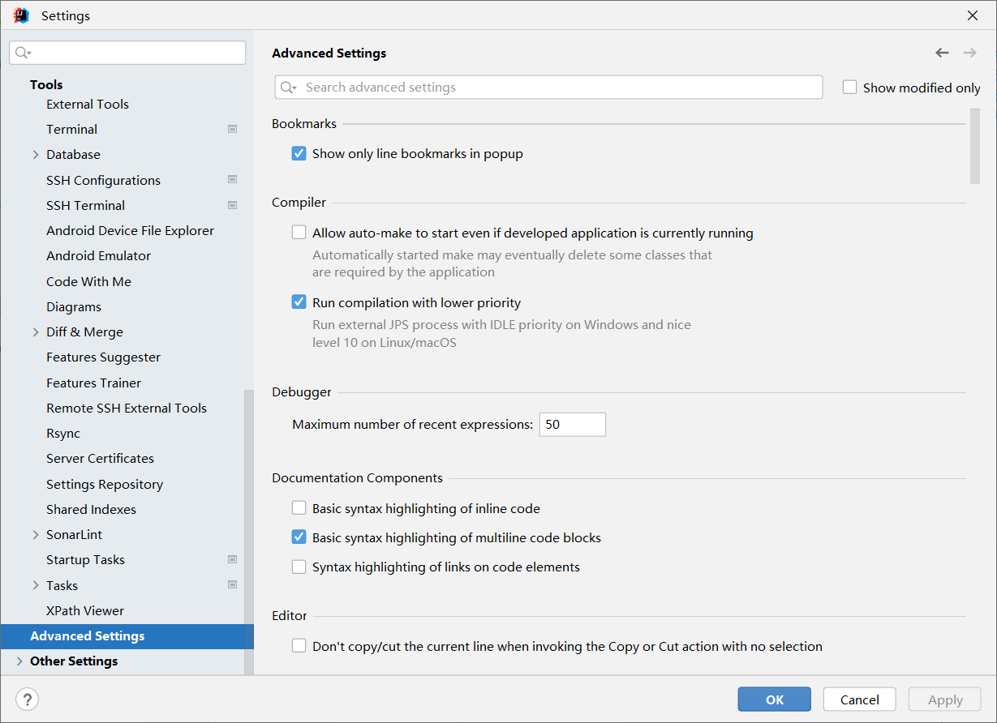Image resolution: width=997 pixels, height=723 pixels.
Task: Enable the Show modified only checkbox
Action: click(849, 88)
